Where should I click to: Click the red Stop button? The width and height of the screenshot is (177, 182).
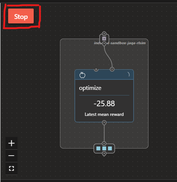21,16
